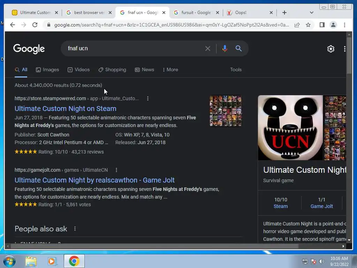Click the browser forward arrow

click(x=24, y=25)
